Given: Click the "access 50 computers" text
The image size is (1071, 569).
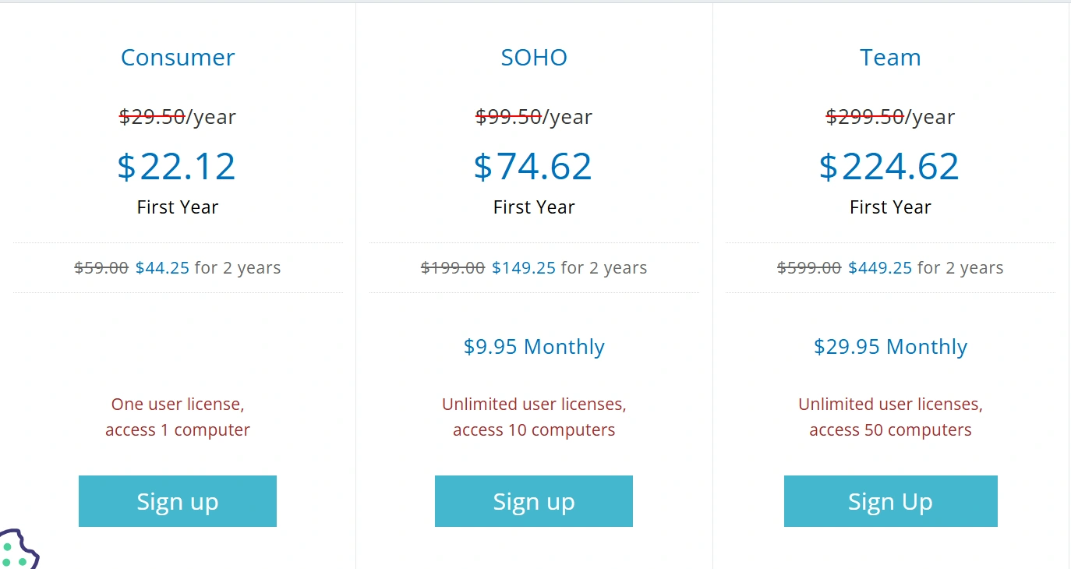Looking at the screenshot, I should point(890,430).
